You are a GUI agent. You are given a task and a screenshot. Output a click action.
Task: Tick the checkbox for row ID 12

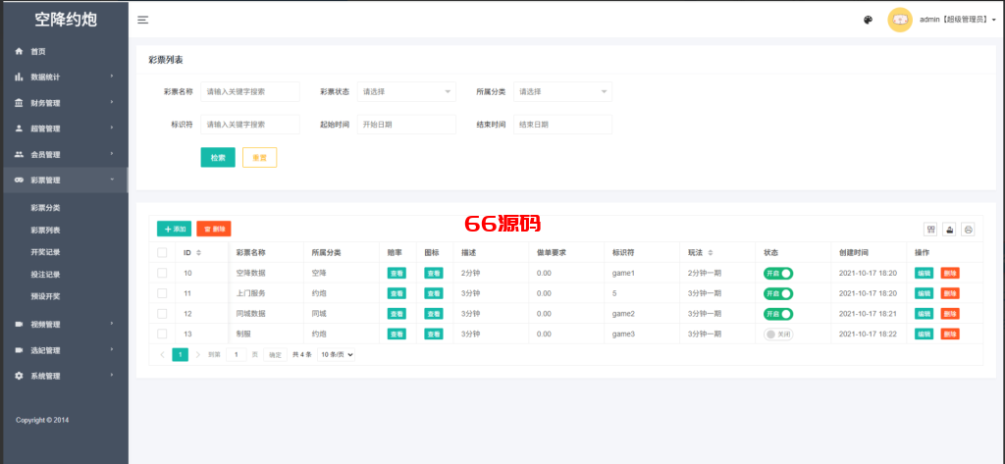(x=162, y=313)
